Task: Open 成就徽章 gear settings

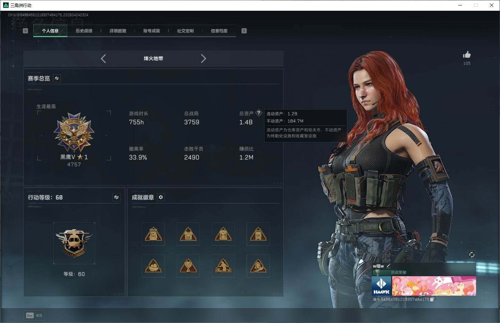Action: coord(161,197)
